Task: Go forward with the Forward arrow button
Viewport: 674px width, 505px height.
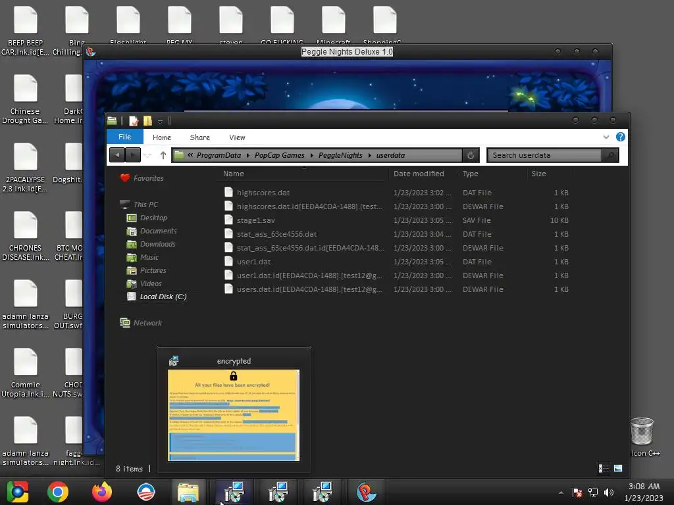Action: coord(133,155)
